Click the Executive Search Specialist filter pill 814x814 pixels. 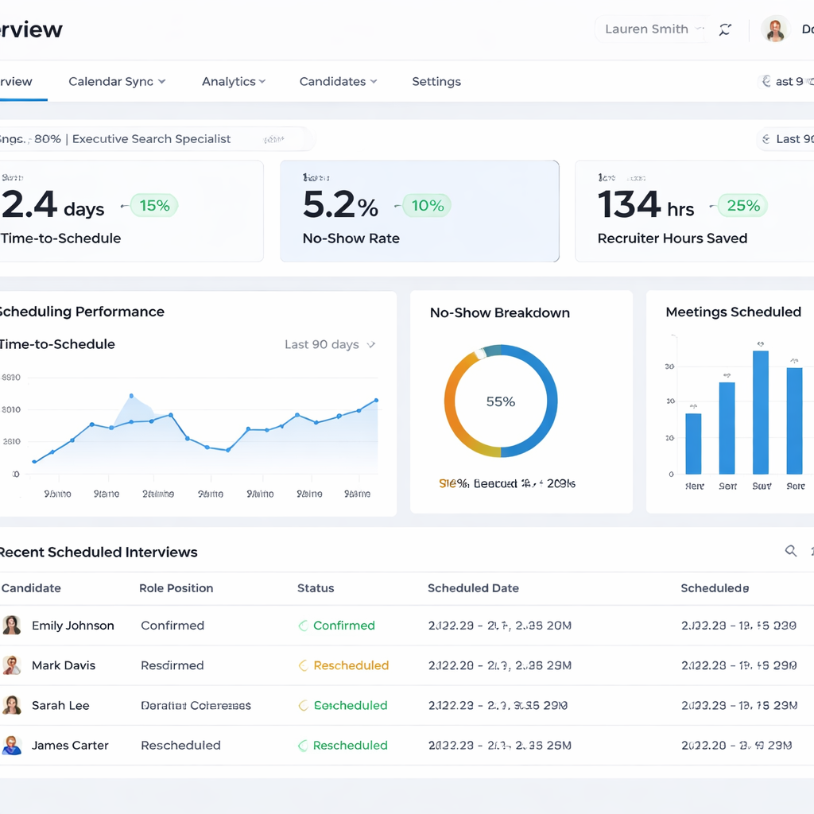pyautogui.click(x=156, y=139)
